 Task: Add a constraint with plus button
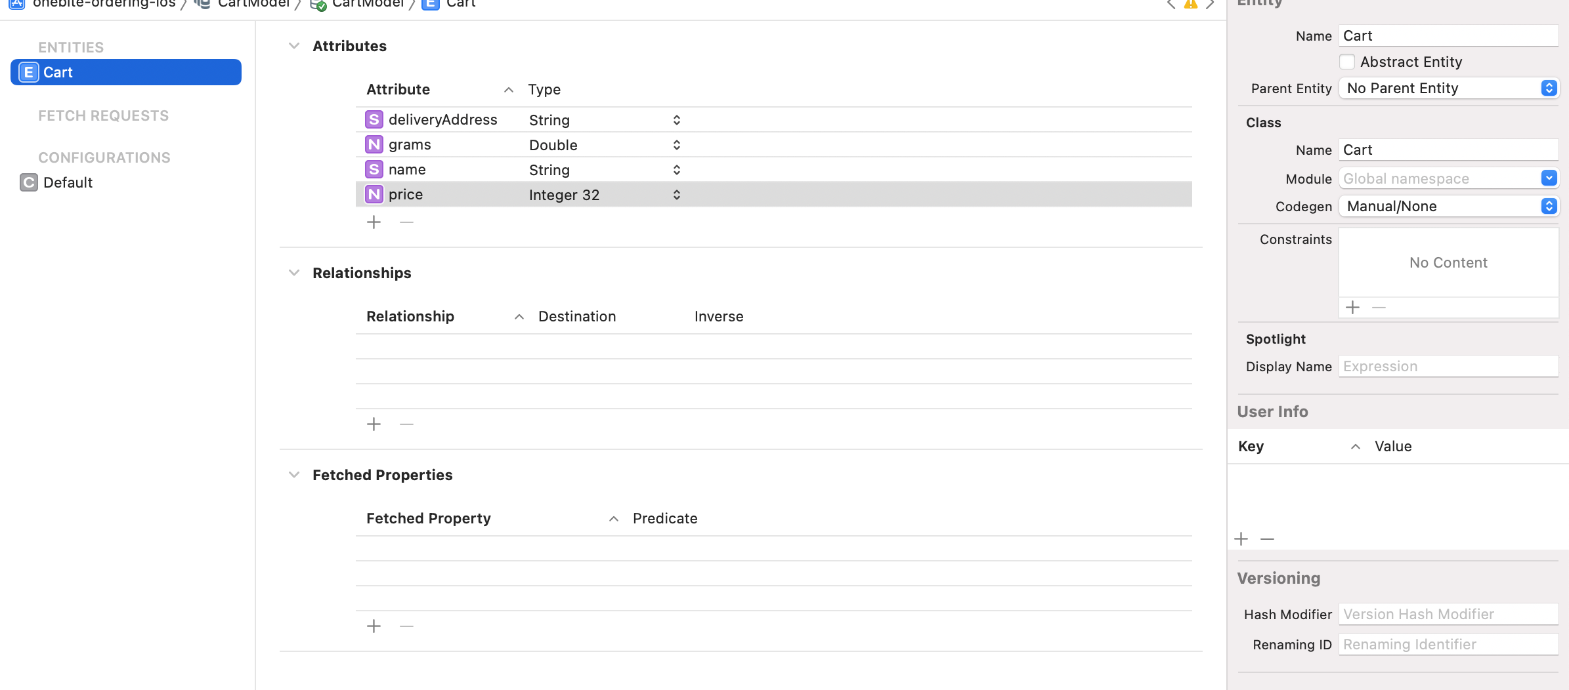(x=1352, y=308)
